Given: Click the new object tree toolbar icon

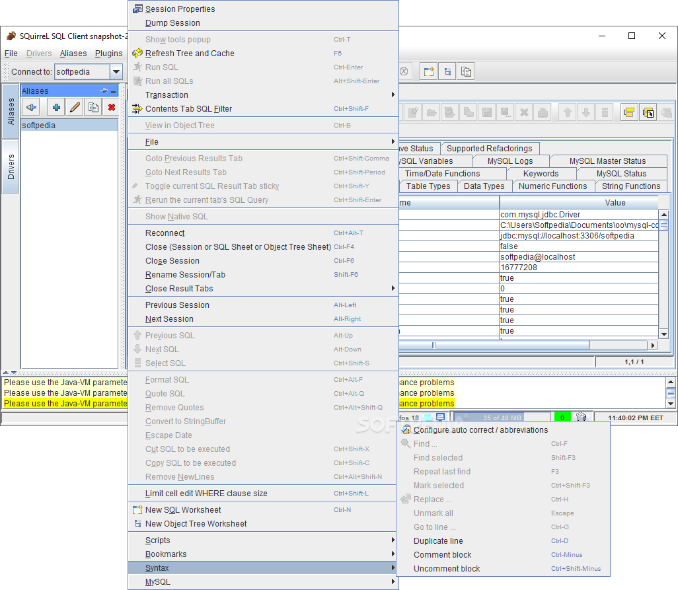Looking at the screenshot, I should pyautogui.click(x=447, y=72).
